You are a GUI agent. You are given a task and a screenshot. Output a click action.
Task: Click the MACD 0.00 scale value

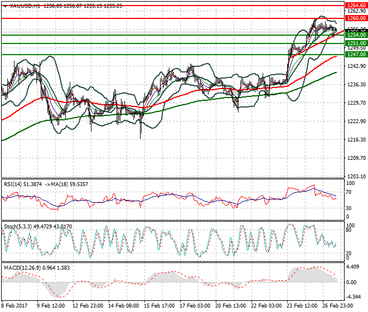coord(352,282)
